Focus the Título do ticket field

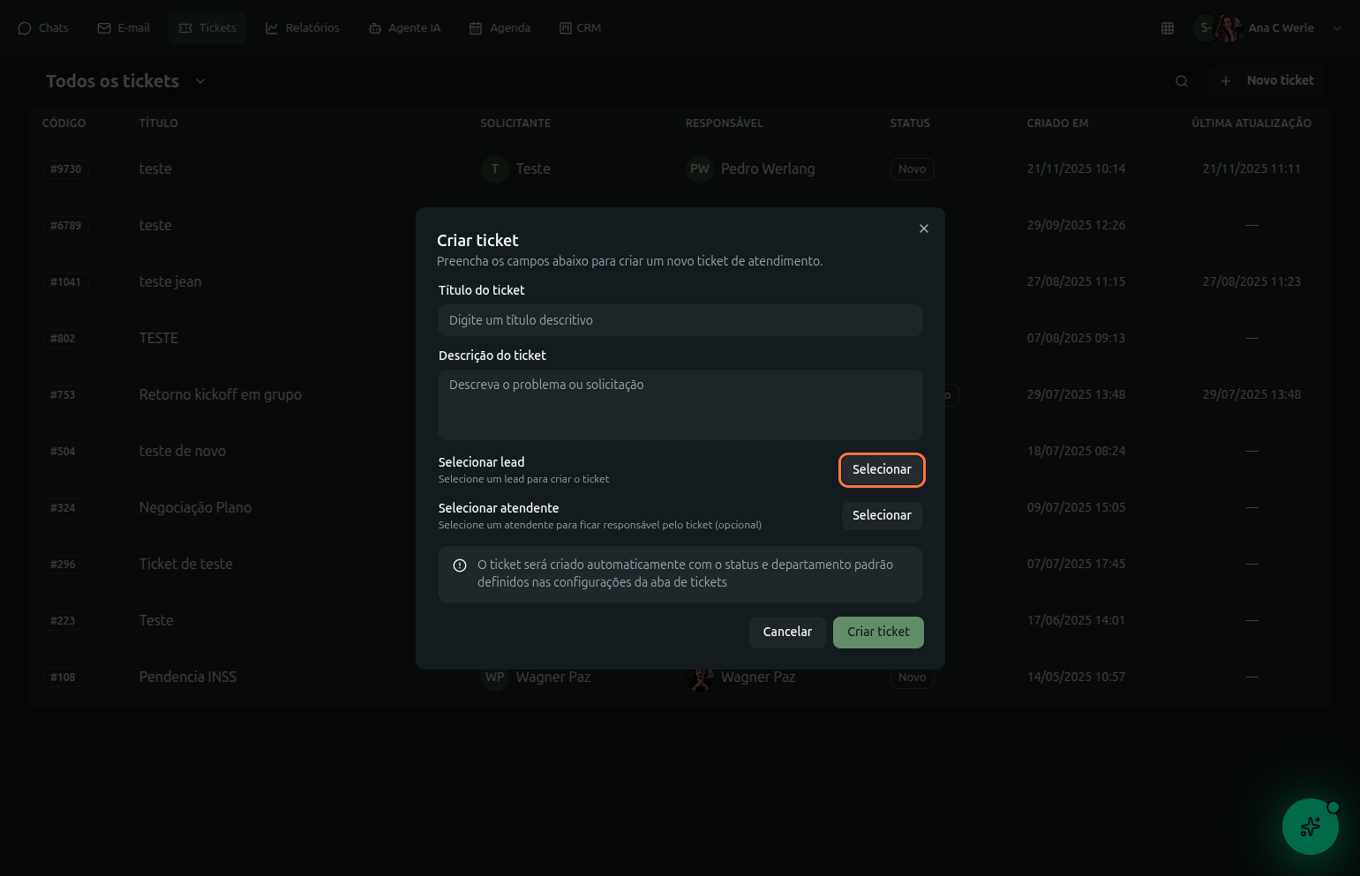click(680, 320)
